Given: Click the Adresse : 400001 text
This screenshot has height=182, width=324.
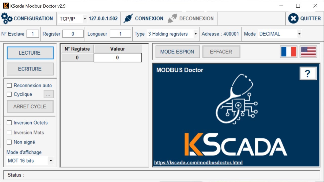Looking at the screenshot, I should (220, 34).
